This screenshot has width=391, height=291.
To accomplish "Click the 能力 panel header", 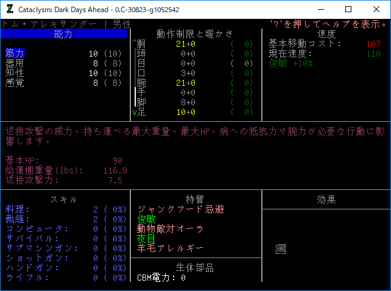I will (x=63, y=34).
